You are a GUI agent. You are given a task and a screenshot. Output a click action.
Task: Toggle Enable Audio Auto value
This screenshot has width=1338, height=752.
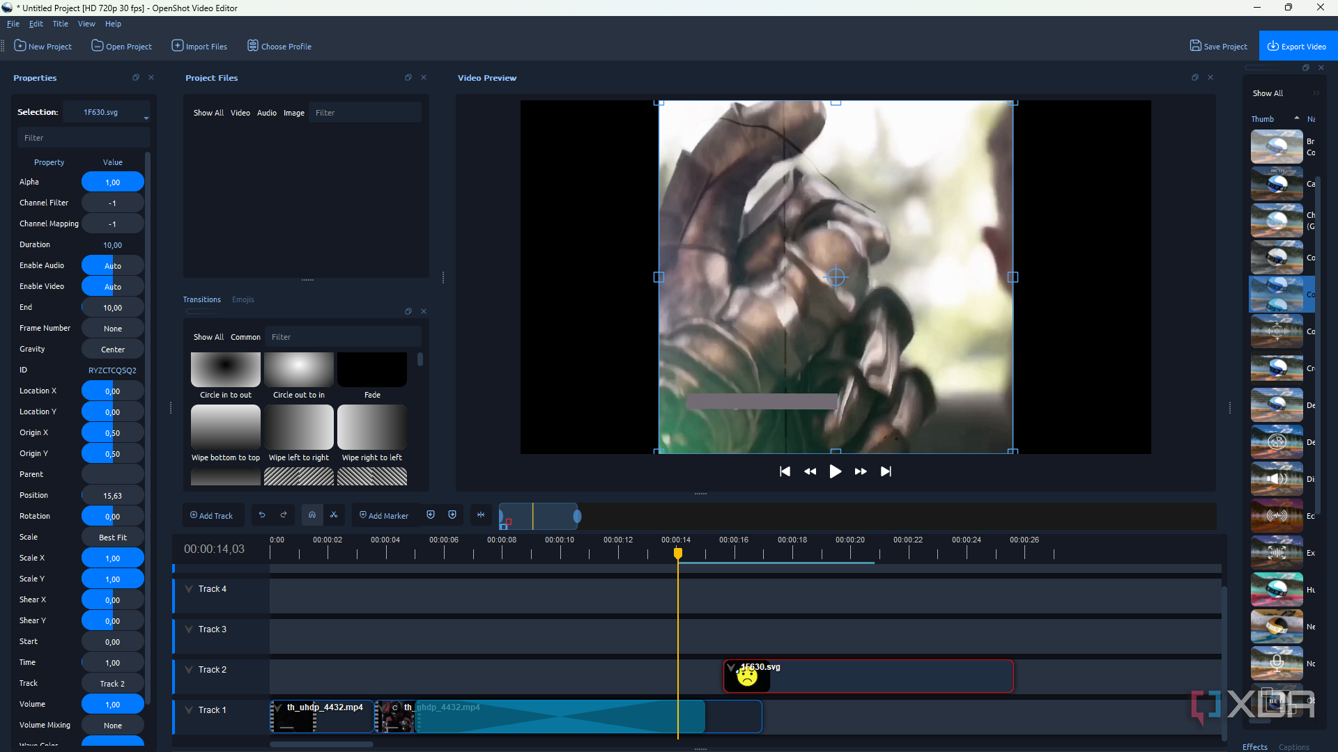112,265
